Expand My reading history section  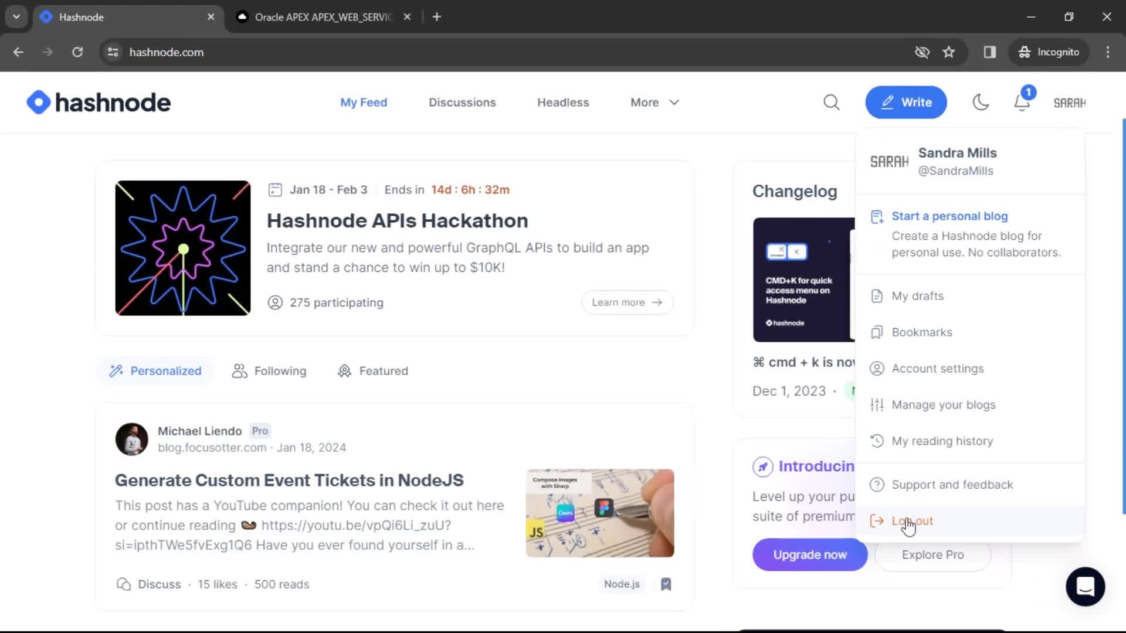[942, 441]
